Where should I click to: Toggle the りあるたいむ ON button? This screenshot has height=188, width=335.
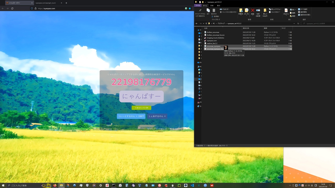click(x=141, y=108)
